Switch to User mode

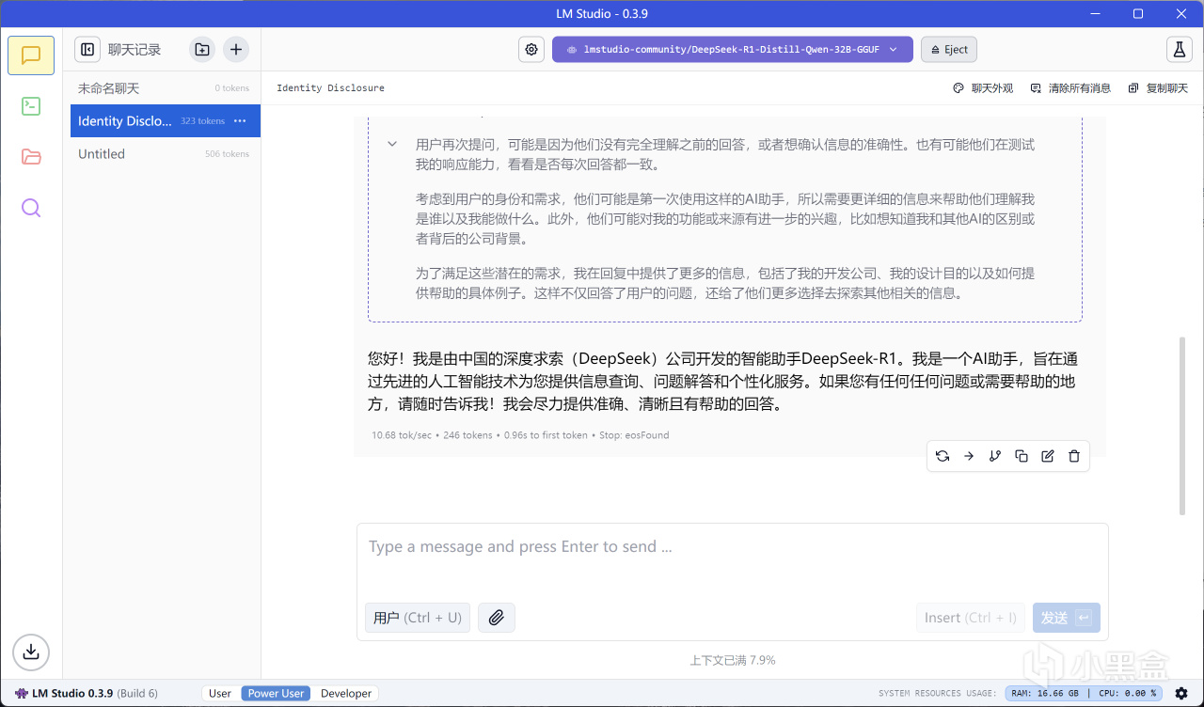220,694
